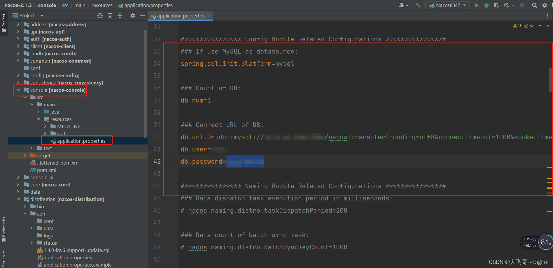Click the Project tree vertical scrollbar

[x=146, y=84]
